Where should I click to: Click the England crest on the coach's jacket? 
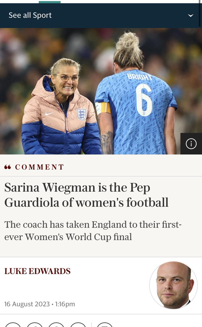82,114
